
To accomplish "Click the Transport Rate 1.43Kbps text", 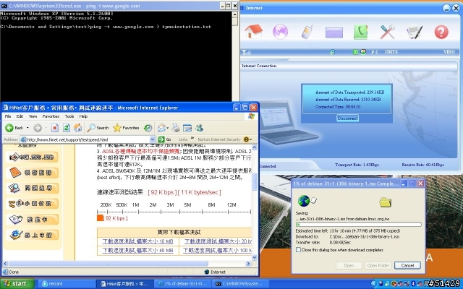I will pyautogui.click(x=357, y=165).
